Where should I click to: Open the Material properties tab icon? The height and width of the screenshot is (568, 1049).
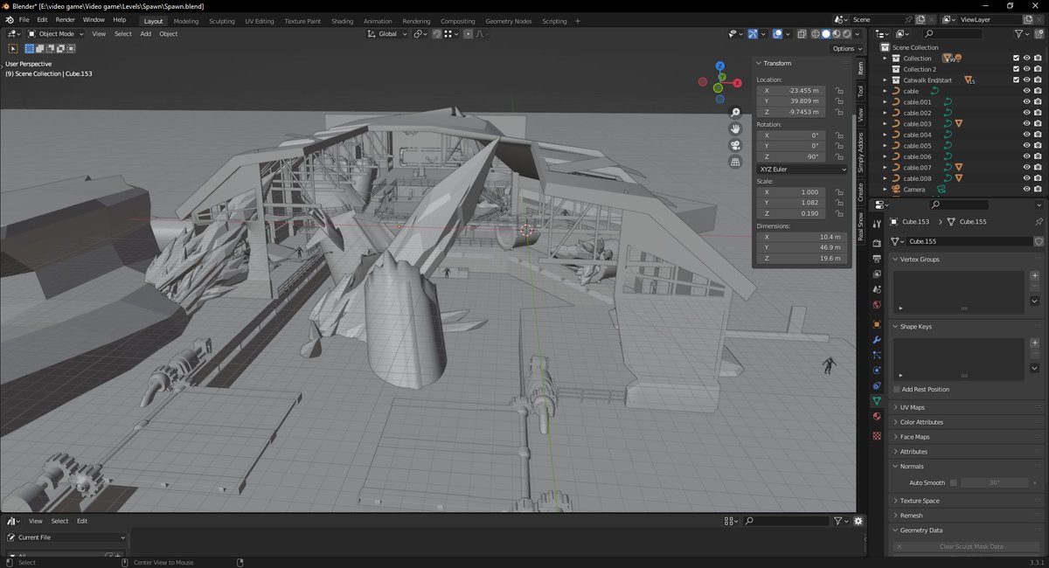[877, 416]
